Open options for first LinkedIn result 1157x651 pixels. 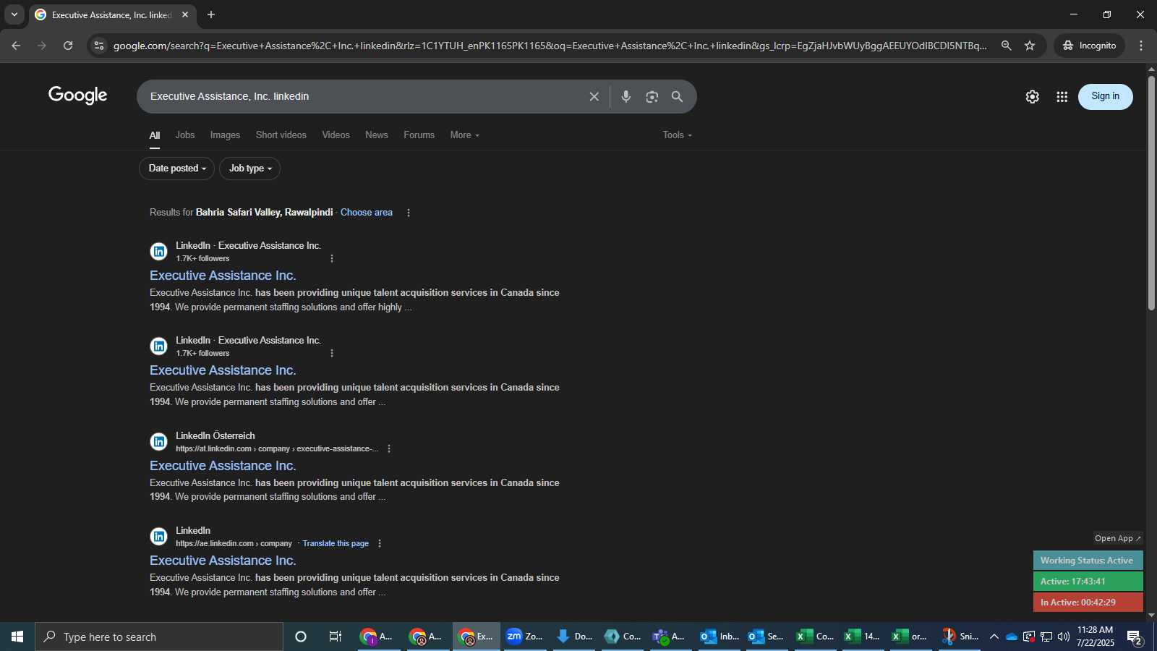[332, 258]
